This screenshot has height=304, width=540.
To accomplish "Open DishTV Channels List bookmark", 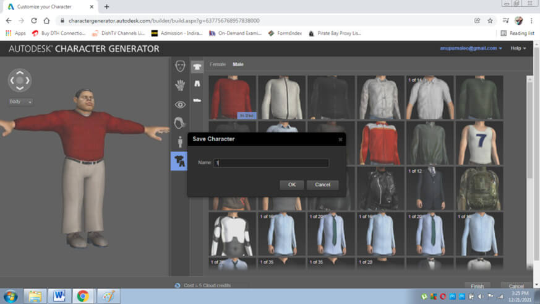I will [119, 33].
